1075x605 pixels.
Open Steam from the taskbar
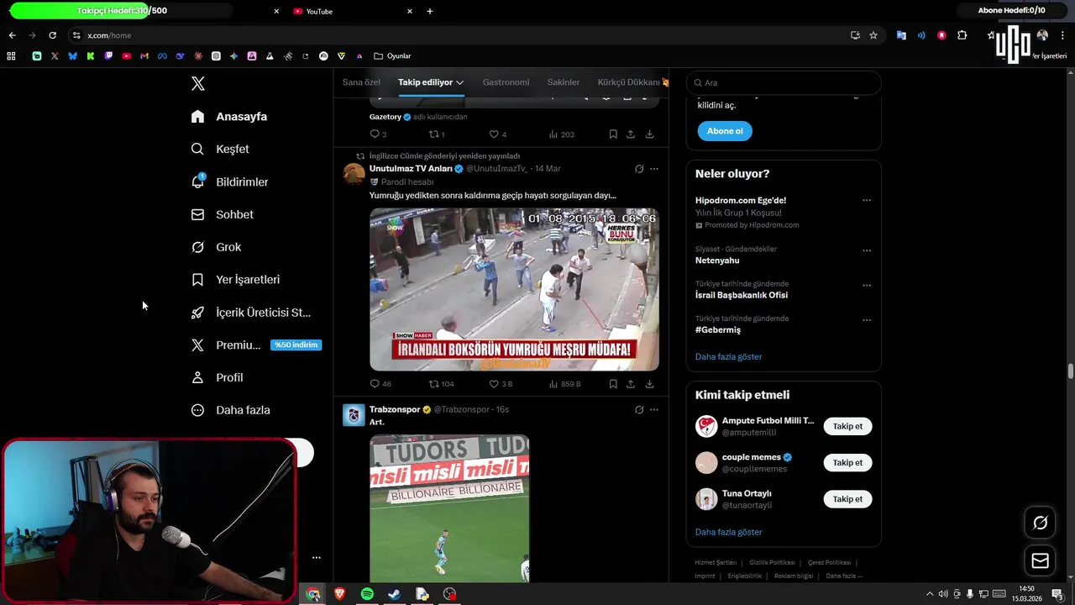pyautogui.click(x=394, y=594)
